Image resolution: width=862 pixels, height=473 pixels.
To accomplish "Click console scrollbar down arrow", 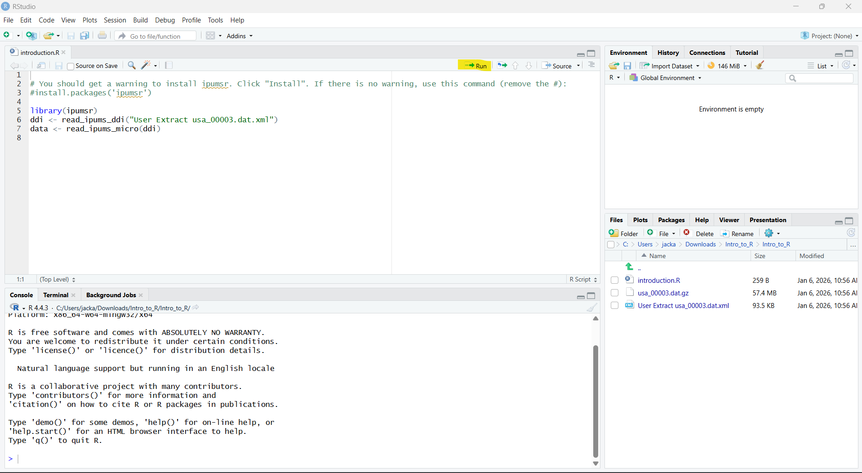I will (595, 464).
